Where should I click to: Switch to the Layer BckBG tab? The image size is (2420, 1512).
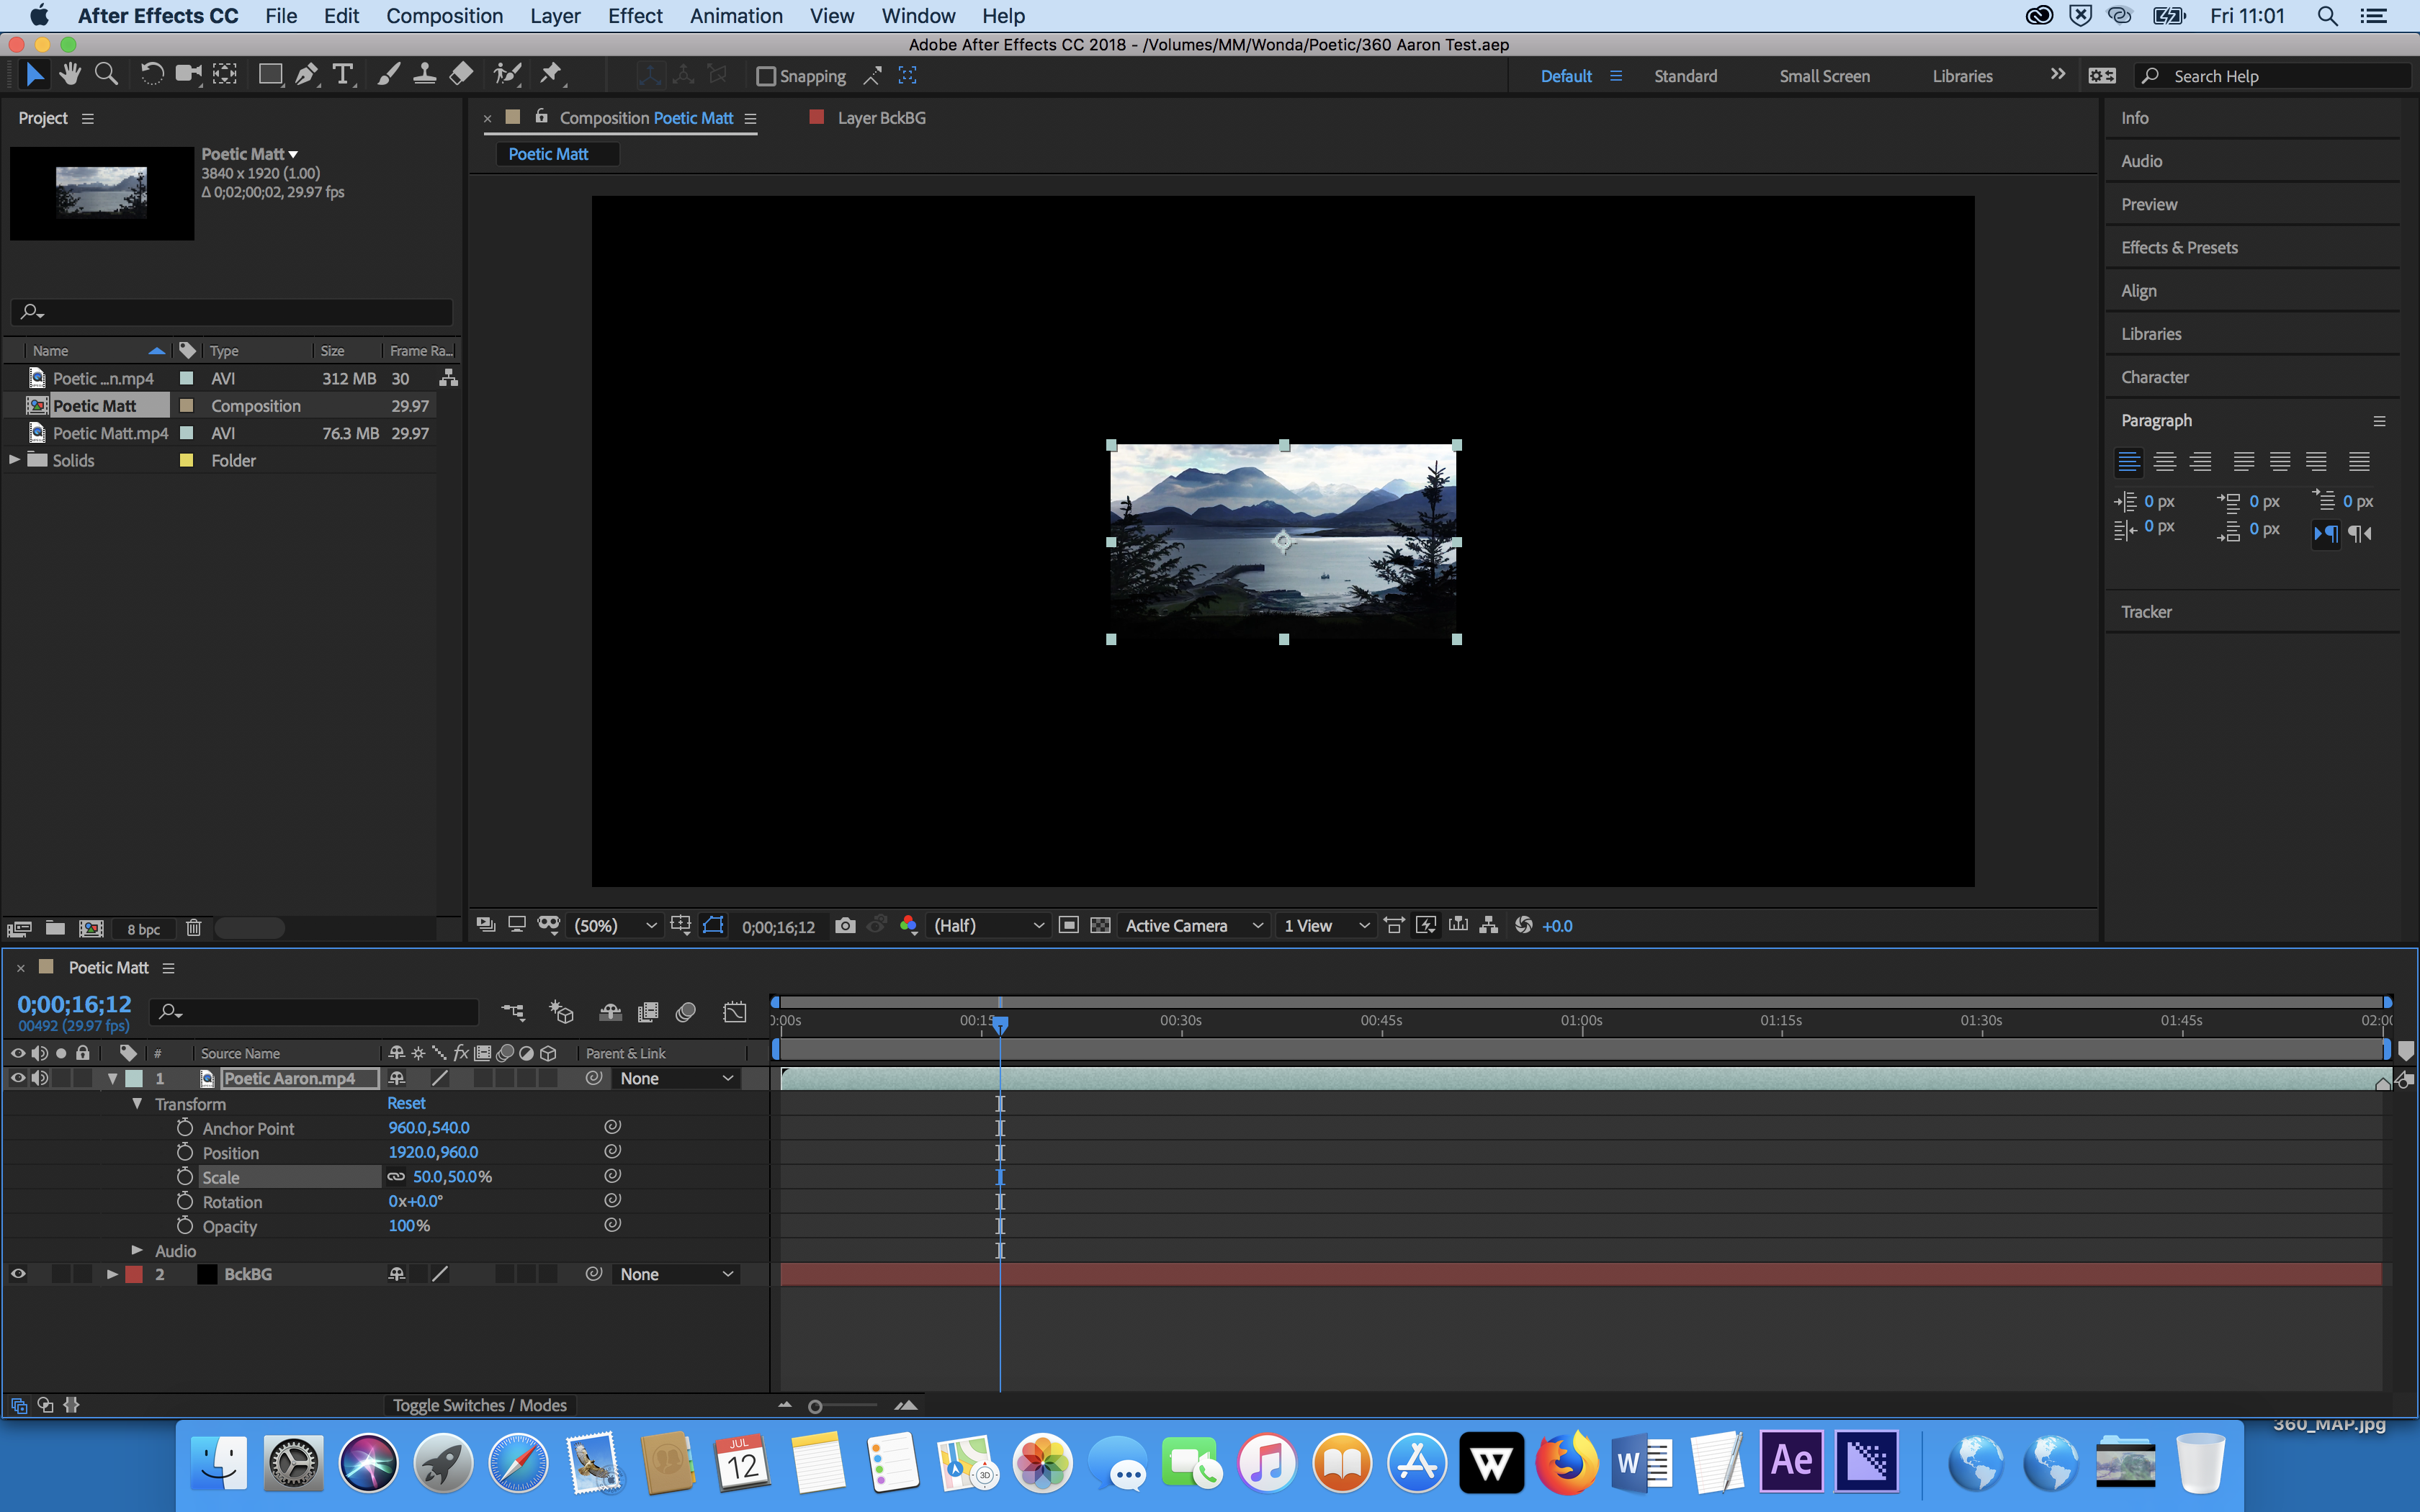880,118
